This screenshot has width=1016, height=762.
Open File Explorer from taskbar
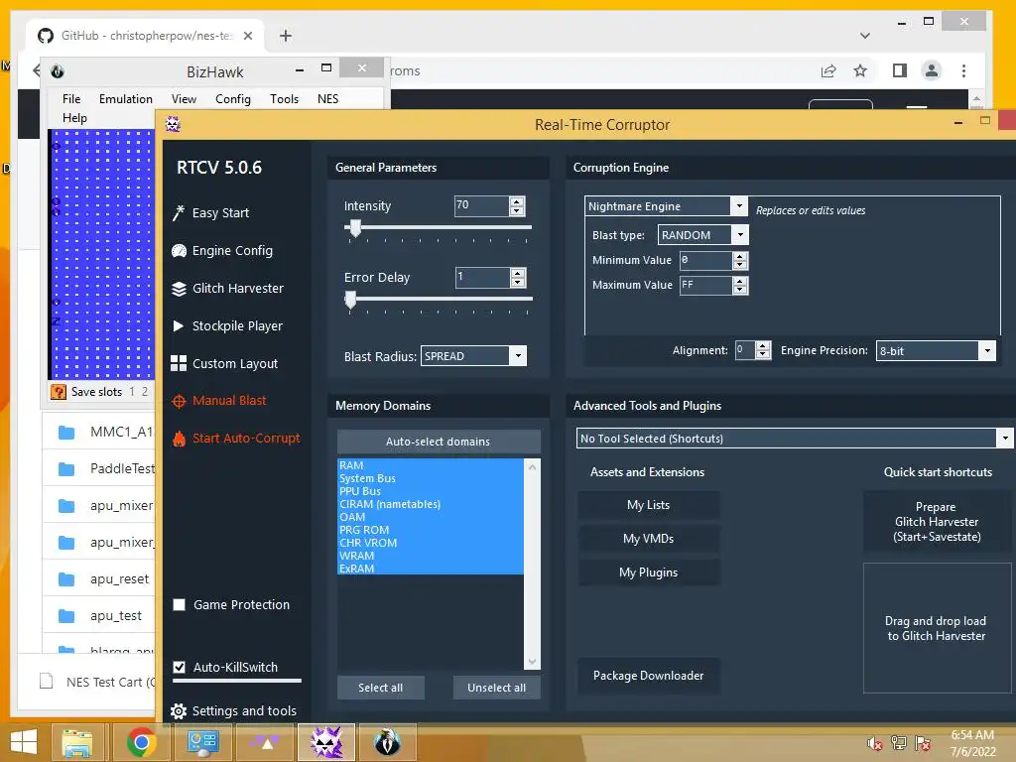77,742
